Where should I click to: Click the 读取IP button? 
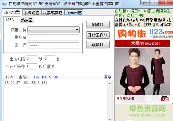(x=98, y=45)
